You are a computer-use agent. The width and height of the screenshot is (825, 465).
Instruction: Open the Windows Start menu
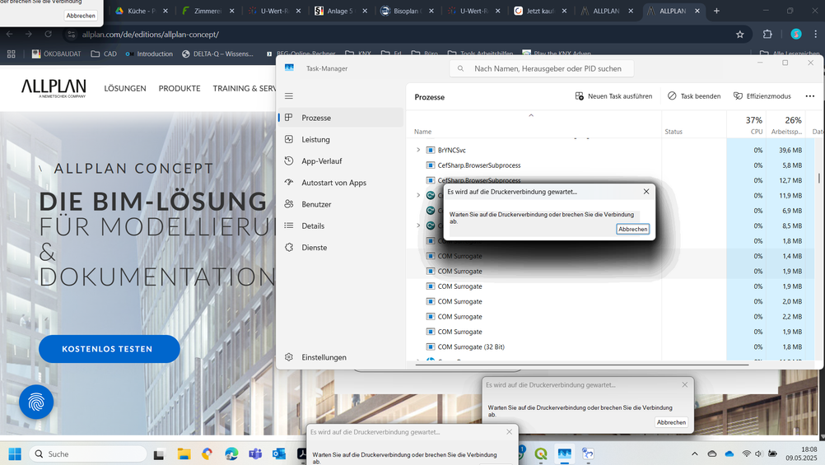(x=15, y=454)
